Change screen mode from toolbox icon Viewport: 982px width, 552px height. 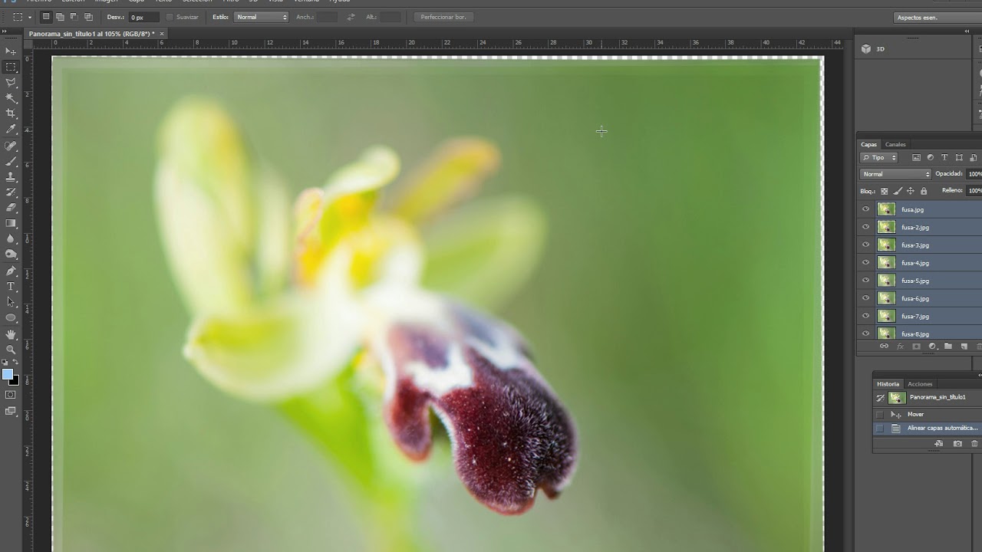coord(11,412)
